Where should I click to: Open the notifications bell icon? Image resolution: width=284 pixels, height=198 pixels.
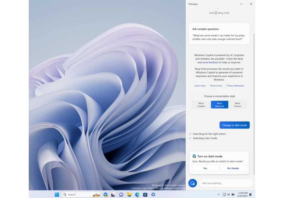(251, 194)
